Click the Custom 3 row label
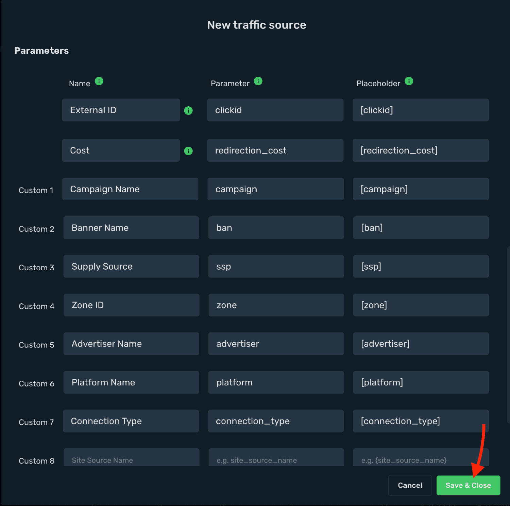Viewport: 510px width, 506px height. point(36,268)
